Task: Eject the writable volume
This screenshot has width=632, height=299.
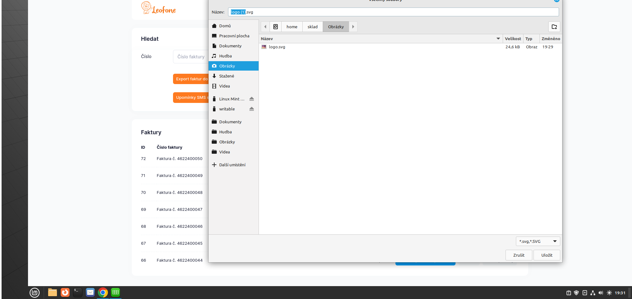Action: pyautogui.click(x=251, y=109)
